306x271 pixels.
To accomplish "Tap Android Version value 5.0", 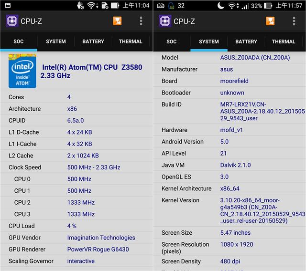I will 224,142.
